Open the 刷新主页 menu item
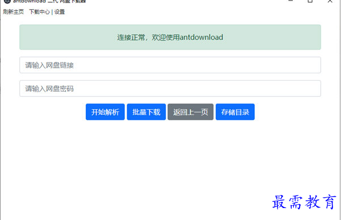The height and width of the screenshot is (220, 341). (x=13, y=12)
